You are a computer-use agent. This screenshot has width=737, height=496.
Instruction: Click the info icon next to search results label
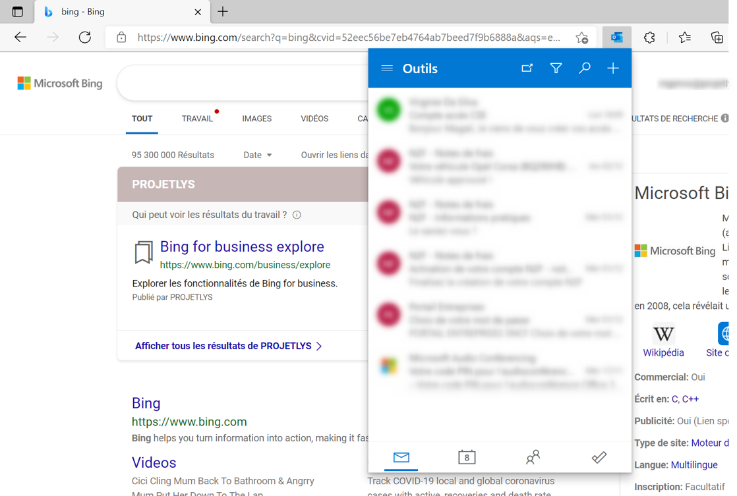click(x=724, y=118)
